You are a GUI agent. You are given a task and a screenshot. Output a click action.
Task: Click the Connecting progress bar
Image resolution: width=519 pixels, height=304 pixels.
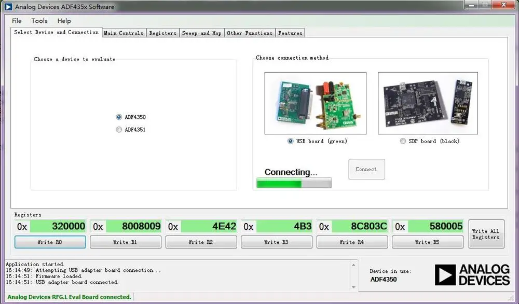click(294, 183)
